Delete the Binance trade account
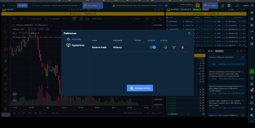This screenshot has width=255, height=128. pos(183,48)
